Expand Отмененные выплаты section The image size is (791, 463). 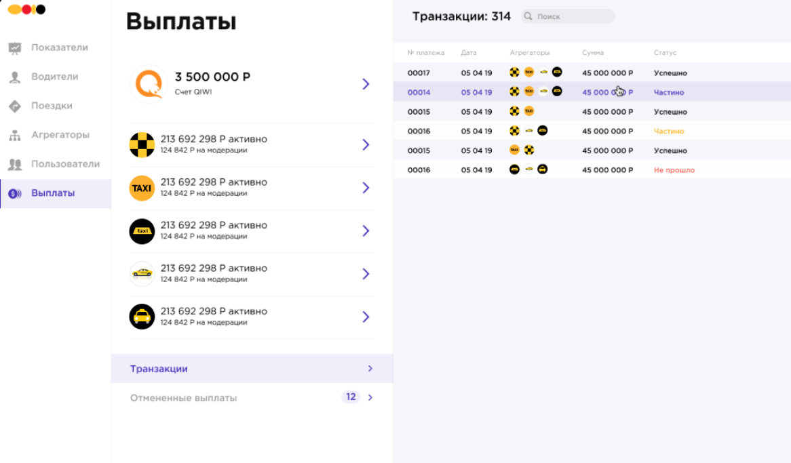point(370,397)
